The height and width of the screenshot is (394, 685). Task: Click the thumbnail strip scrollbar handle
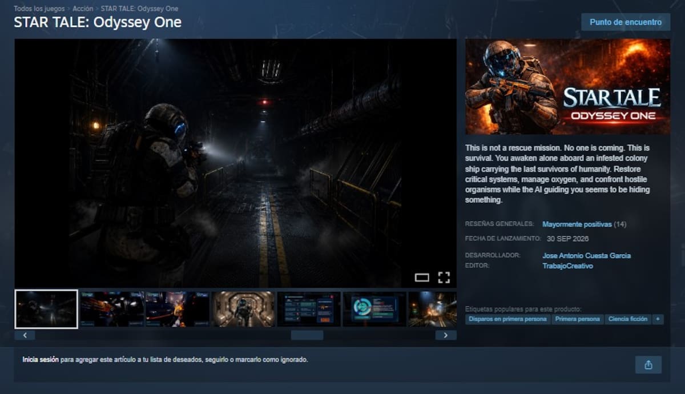pos(307,335)
